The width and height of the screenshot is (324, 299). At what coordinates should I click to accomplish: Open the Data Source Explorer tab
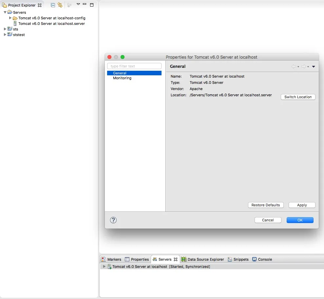pyautogui.click(x=202, y=259)
